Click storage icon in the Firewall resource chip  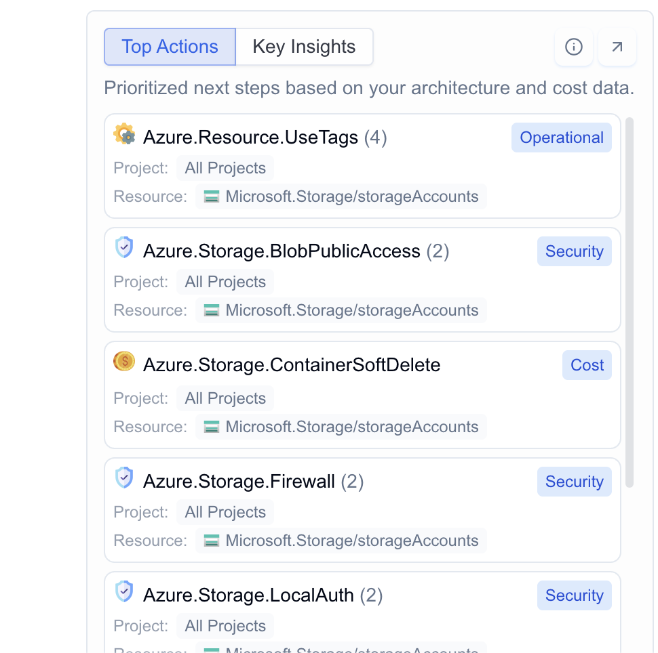[212, 541]
